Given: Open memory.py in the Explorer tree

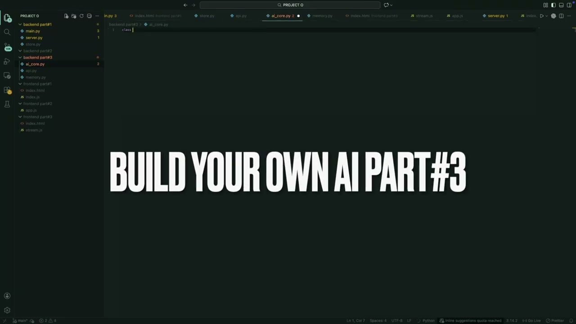Looking at the screenshot, I should (x=36, y=77).
